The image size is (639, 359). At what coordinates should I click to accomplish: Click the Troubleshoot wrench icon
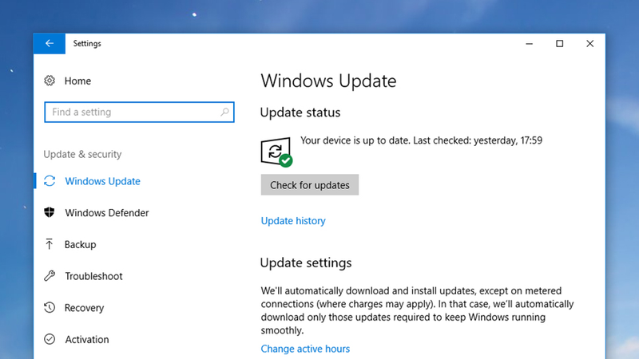pos(50,276)
